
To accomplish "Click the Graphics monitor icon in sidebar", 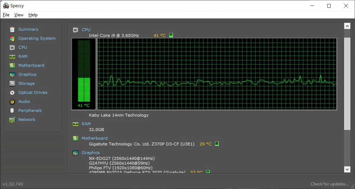I will [x=12, y=74].
